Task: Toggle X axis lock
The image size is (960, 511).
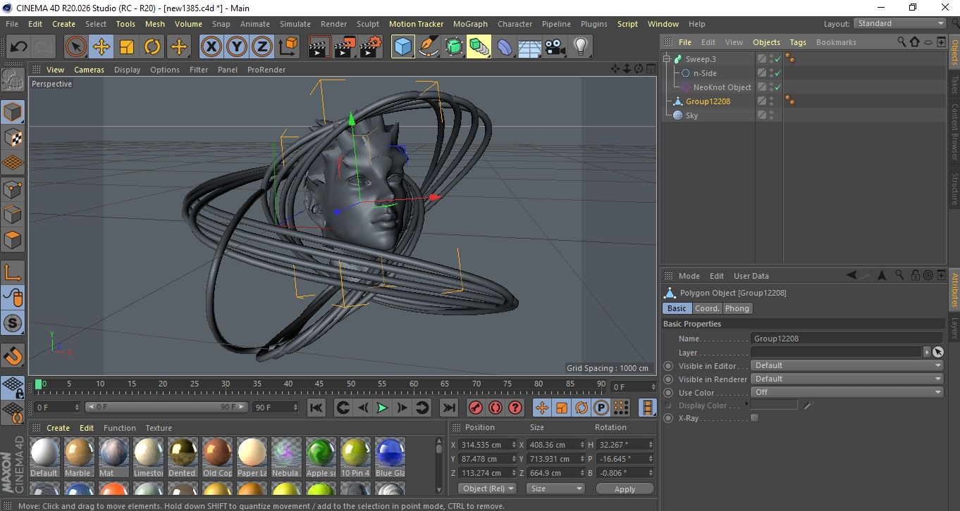Action: pyautogui.click(x=211, y=47)
